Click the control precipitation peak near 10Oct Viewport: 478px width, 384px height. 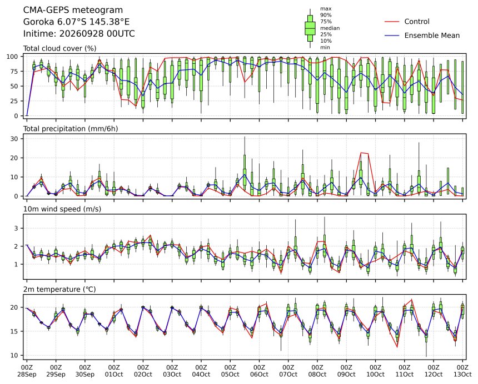365,153
